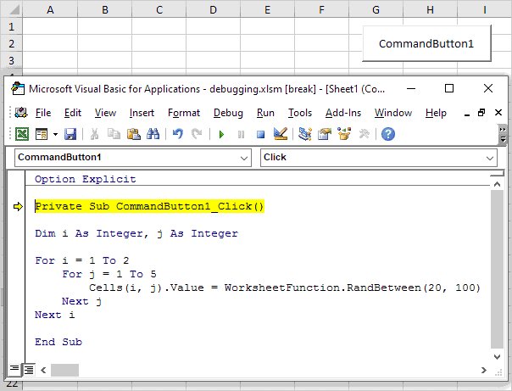Screen dimensions: 512x391
Task: Click the VBA sheet icon left of File
Action: coord(21,113)
